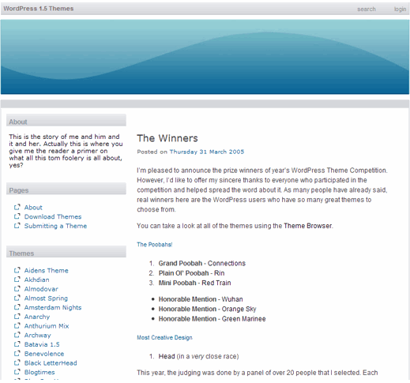This screenshot has width=410, height=383.
Task: Click the post title The Winners
Action: pos(167,138)
